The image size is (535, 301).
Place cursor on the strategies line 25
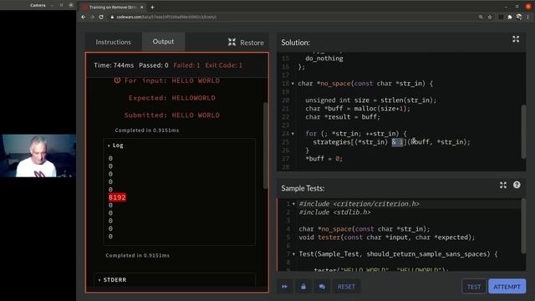[391, 142]
